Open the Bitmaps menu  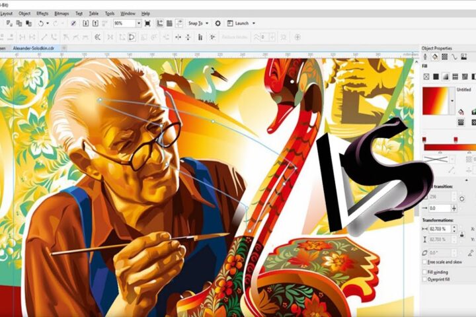[x=61, y=13]
